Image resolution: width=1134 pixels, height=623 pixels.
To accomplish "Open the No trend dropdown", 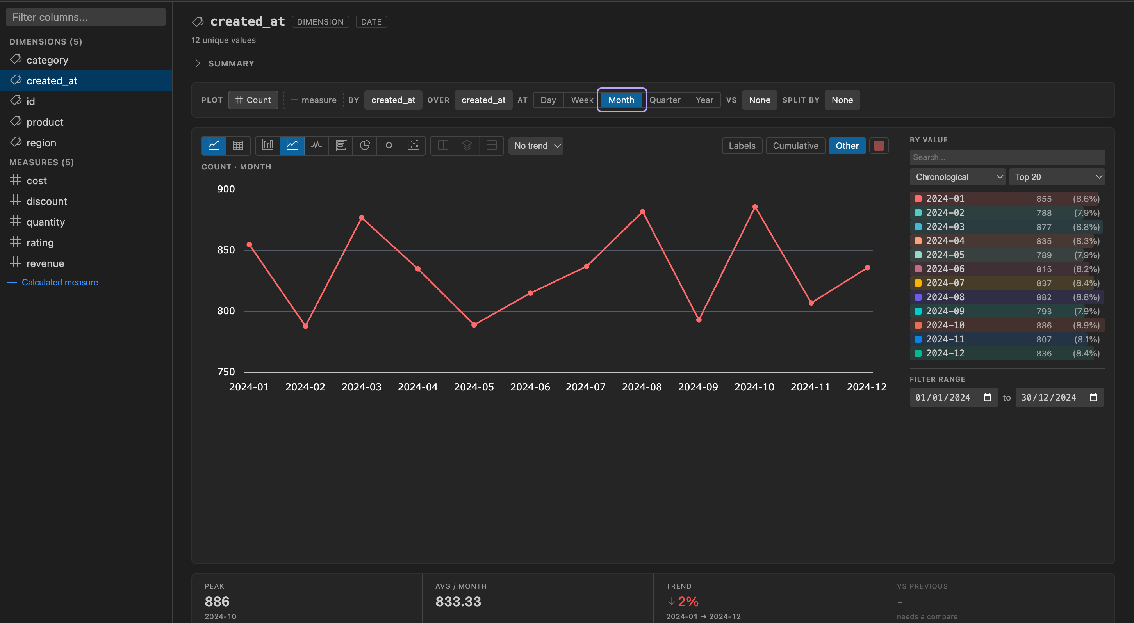I will point(536,146).
